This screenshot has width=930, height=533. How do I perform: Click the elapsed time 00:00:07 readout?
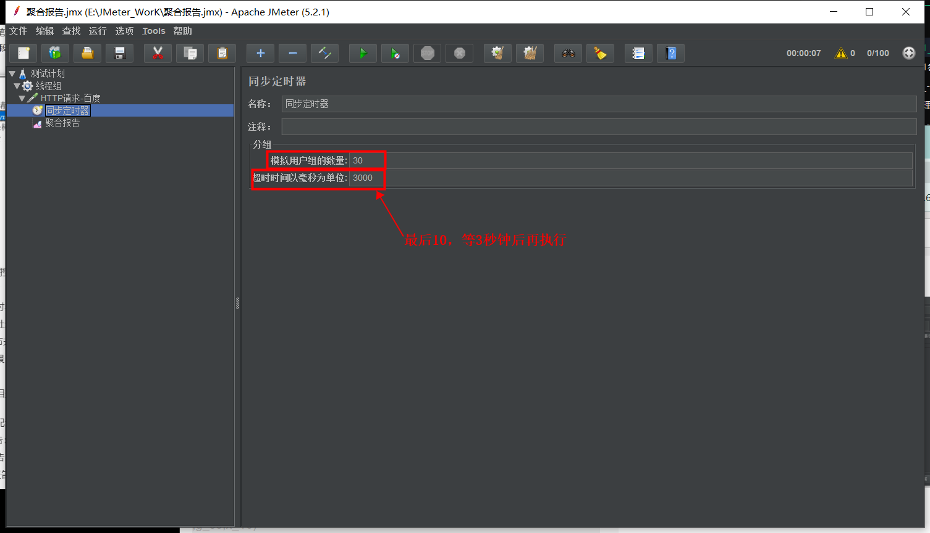coord(803,53)
